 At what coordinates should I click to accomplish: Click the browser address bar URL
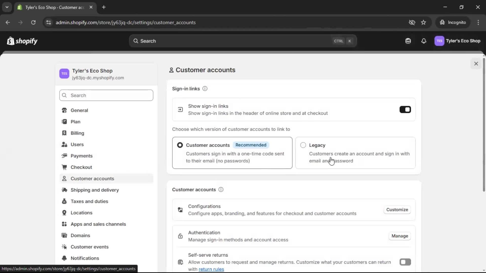[x=126, y=22]
